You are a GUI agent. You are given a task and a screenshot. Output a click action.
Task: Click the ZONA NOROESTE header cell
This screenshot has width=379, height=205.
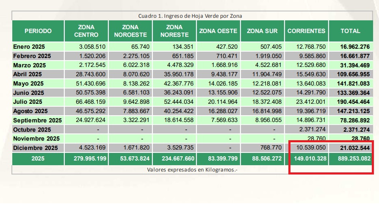coord(130,31)
